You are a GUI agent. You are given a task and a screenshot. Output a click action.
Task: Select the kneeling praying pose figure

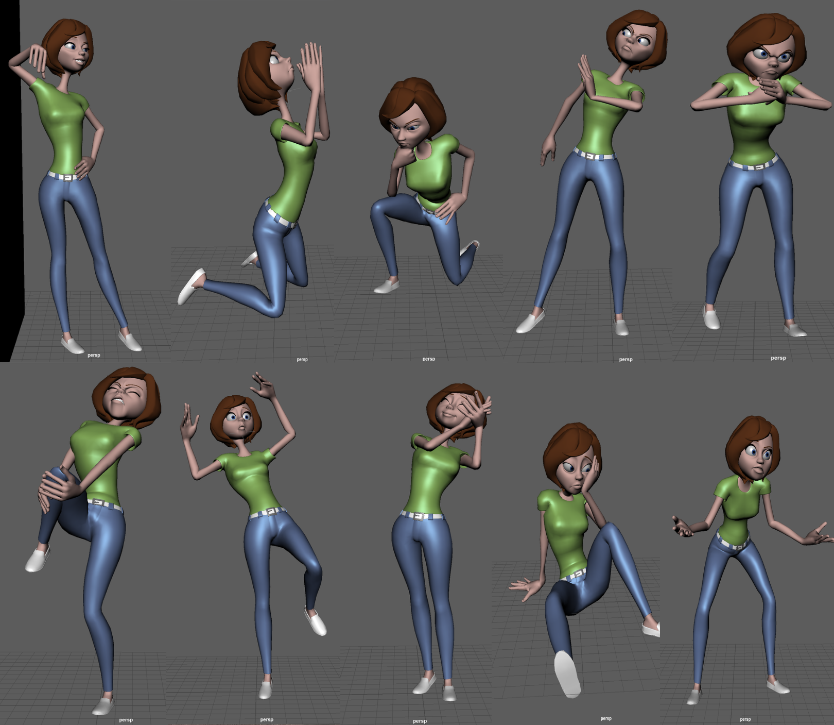[x=255, y=180]
